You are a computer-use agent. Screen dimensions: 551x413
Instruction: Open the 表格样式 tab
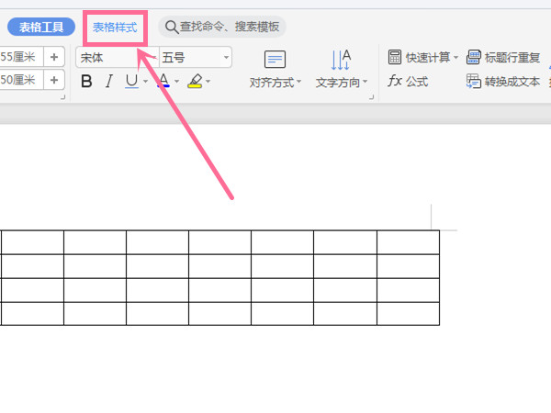point(115,28)
